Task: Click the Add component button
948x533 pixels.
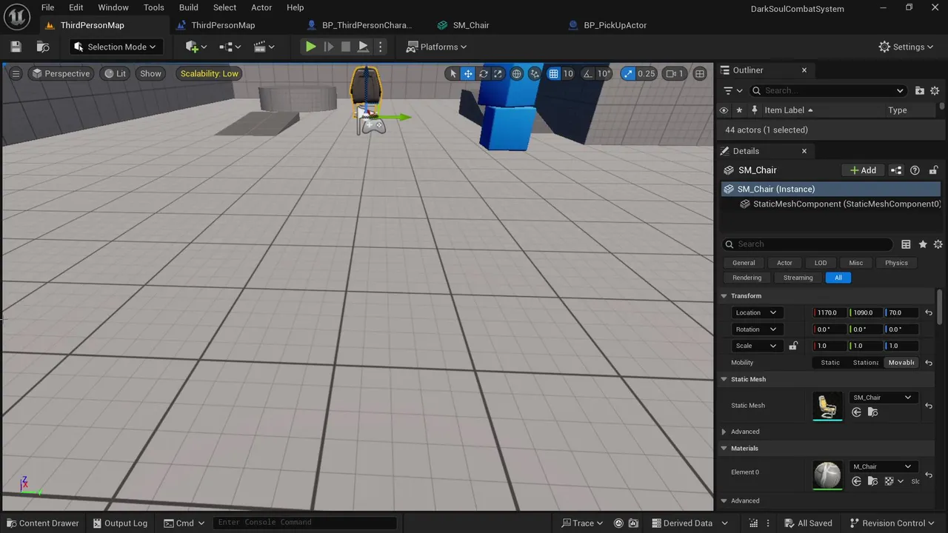Action: click(x=863, y=170)
